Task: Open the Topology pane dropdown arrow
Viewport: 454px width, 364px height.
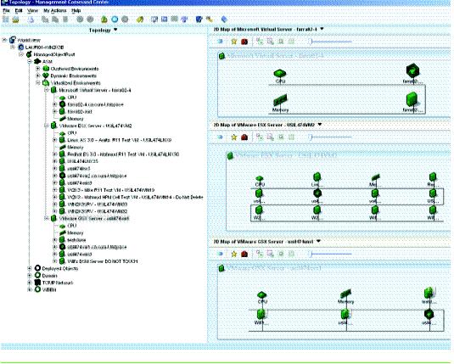Action: point(115,30)
